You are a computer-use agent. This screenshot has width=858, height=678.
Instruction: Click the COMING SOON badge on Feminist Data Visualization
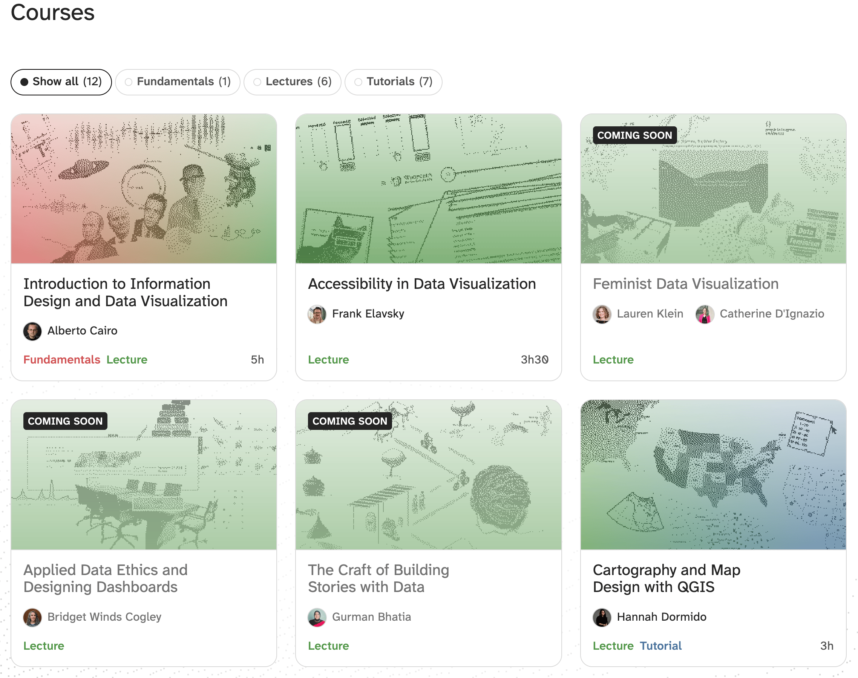pyautogui.click(x=635, y=135)
